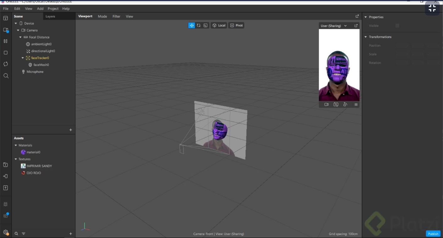Open the bug report icon
Viewport: 443px width, 238px height.
coord(5,204)
